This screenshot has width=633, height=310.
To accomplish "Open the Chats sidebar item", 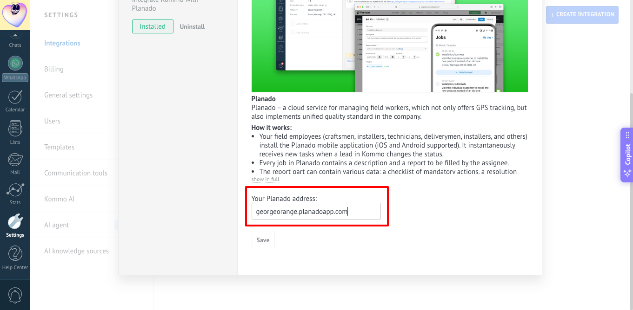I will pos(15,42).
